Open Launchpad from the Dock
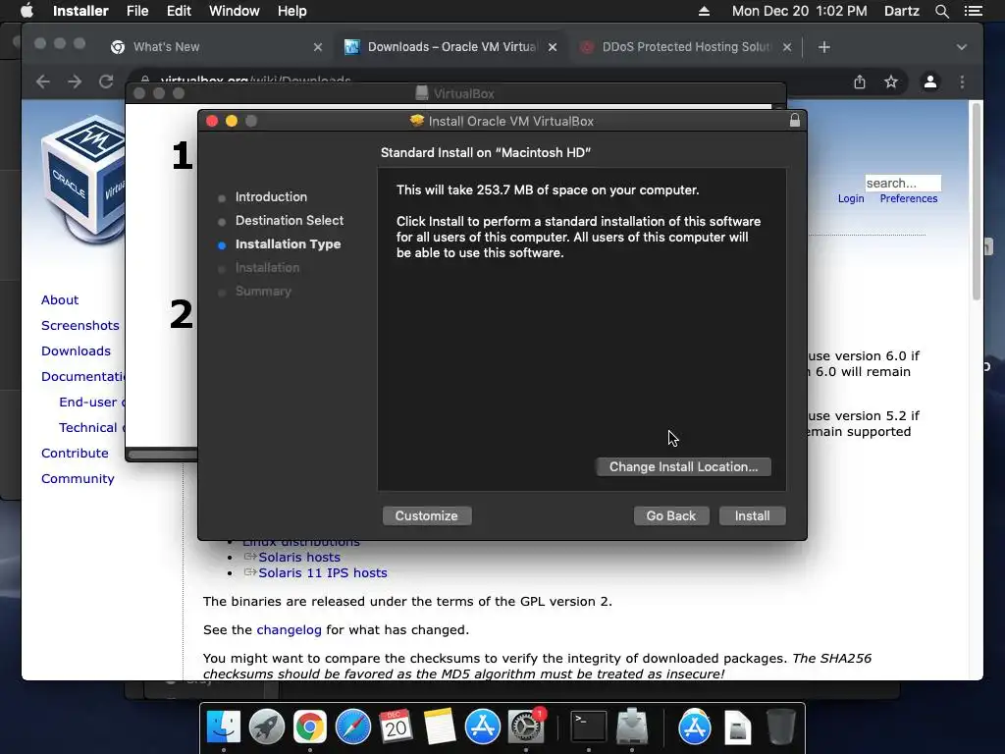The width and height of the screenshot is (1005, 754). (x=267, y=727)
